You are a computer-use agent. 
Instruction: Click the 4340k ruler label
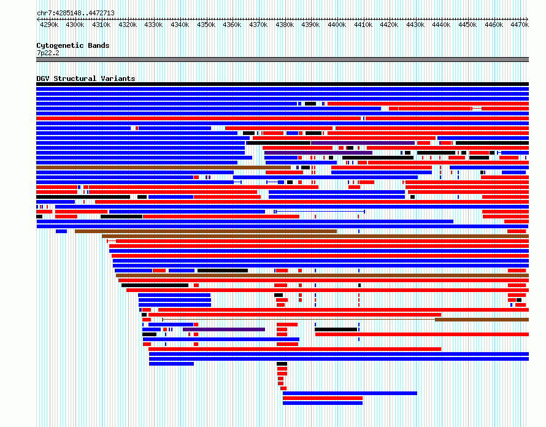click(x=180, y=25)
